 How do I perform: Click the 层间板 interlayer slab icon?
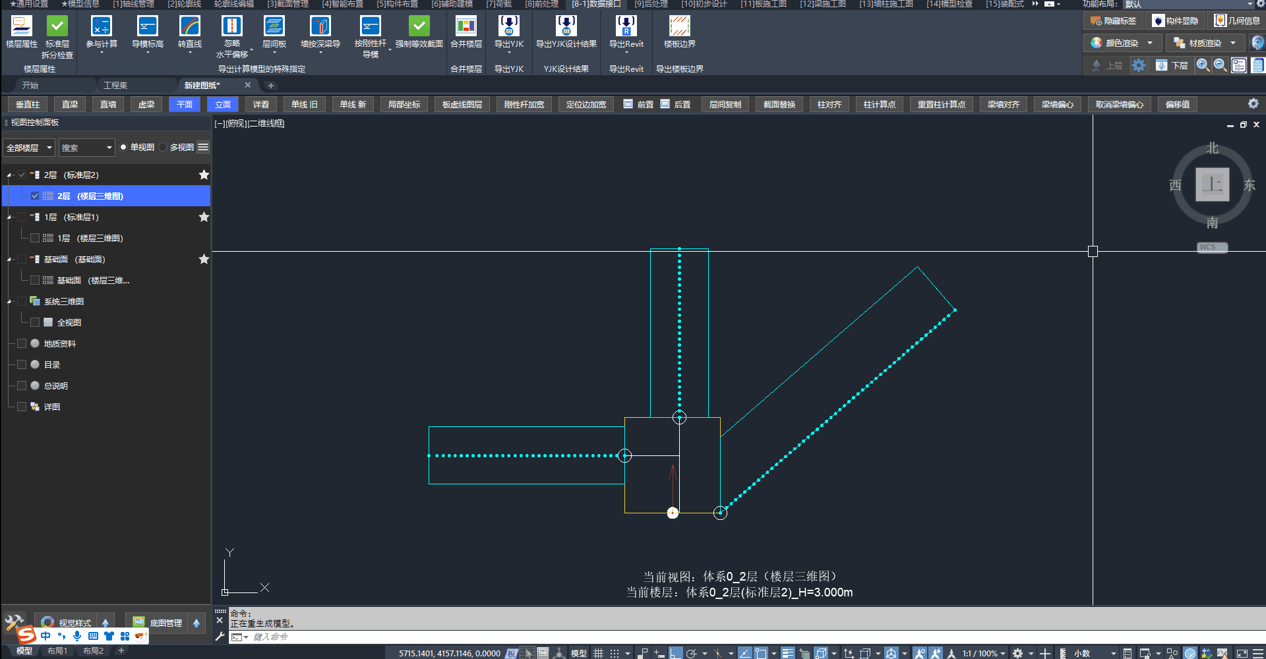coord(274,26)
